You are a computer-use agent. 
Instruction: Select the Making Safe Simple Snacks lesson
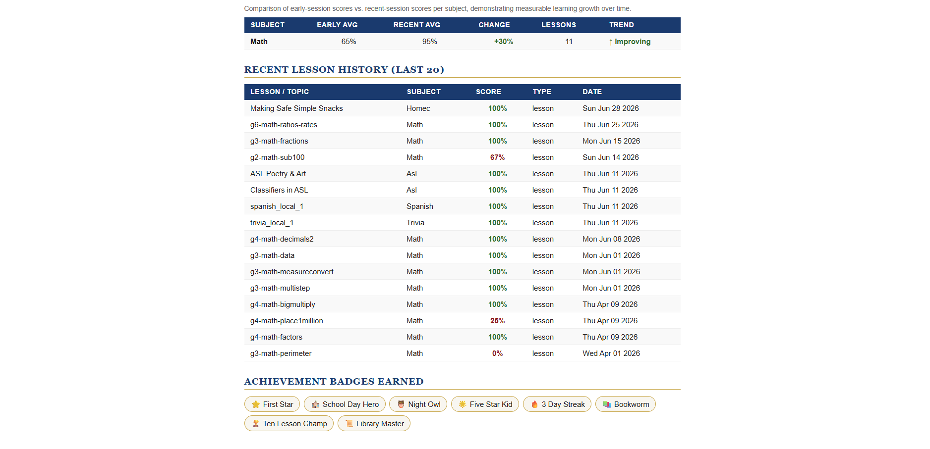(x=296, y=108)
